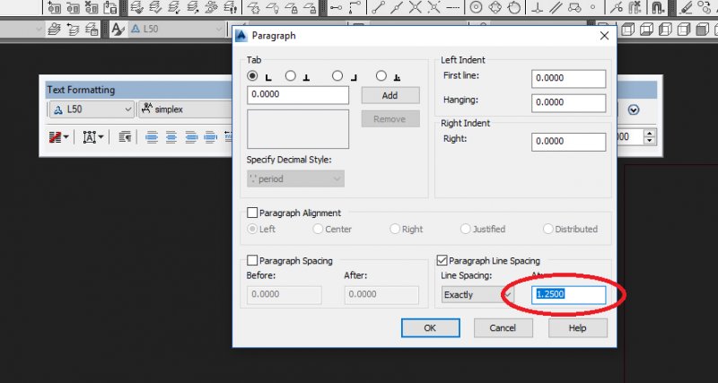The image size is (718, 383).
Task: Enable the Paragraph Alignment checkbox
Action: click(x=252, y=213)
